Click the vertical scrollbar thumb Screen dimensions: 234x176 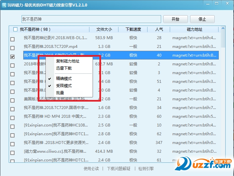pyautogui.click(x=223, y=39)
